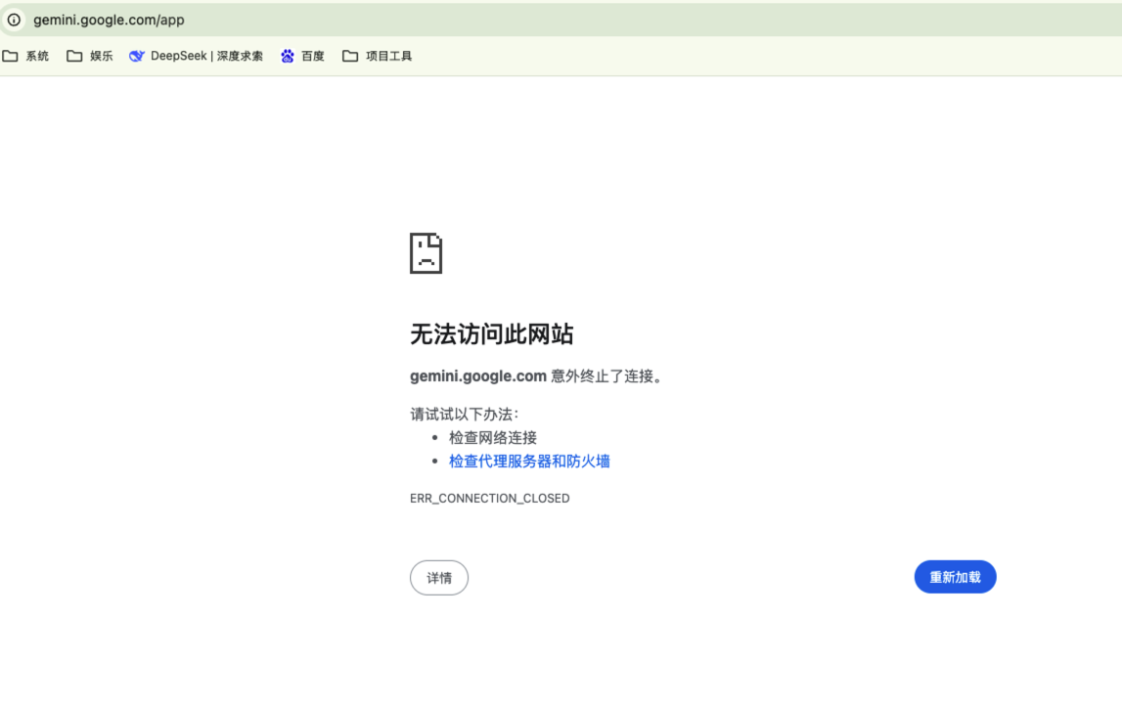Open the 系统 bookmarks folder
Screen dimensions: 1122x706
click(x=25, y=56)
